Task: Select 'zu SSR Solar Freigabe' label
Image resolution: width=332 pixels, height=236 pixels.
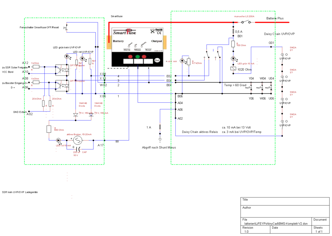Action: click(15, 68)
